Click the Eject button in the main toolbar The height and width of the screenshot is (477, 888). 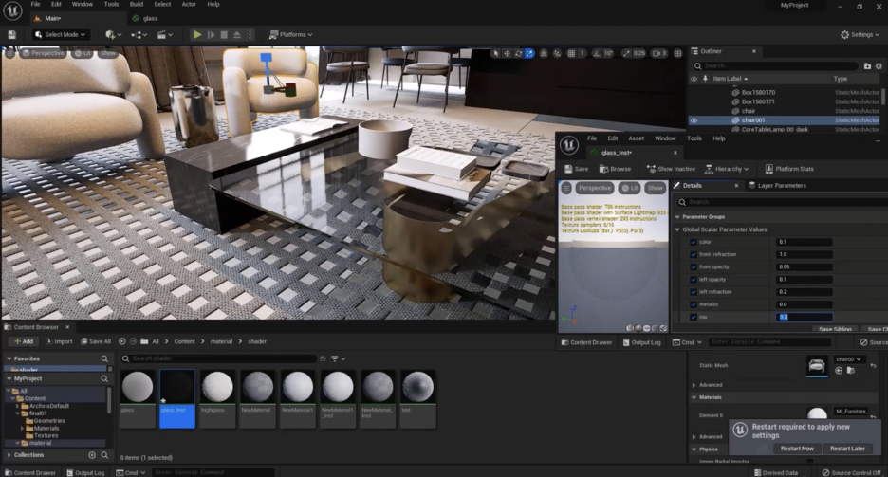click(237, 34)
